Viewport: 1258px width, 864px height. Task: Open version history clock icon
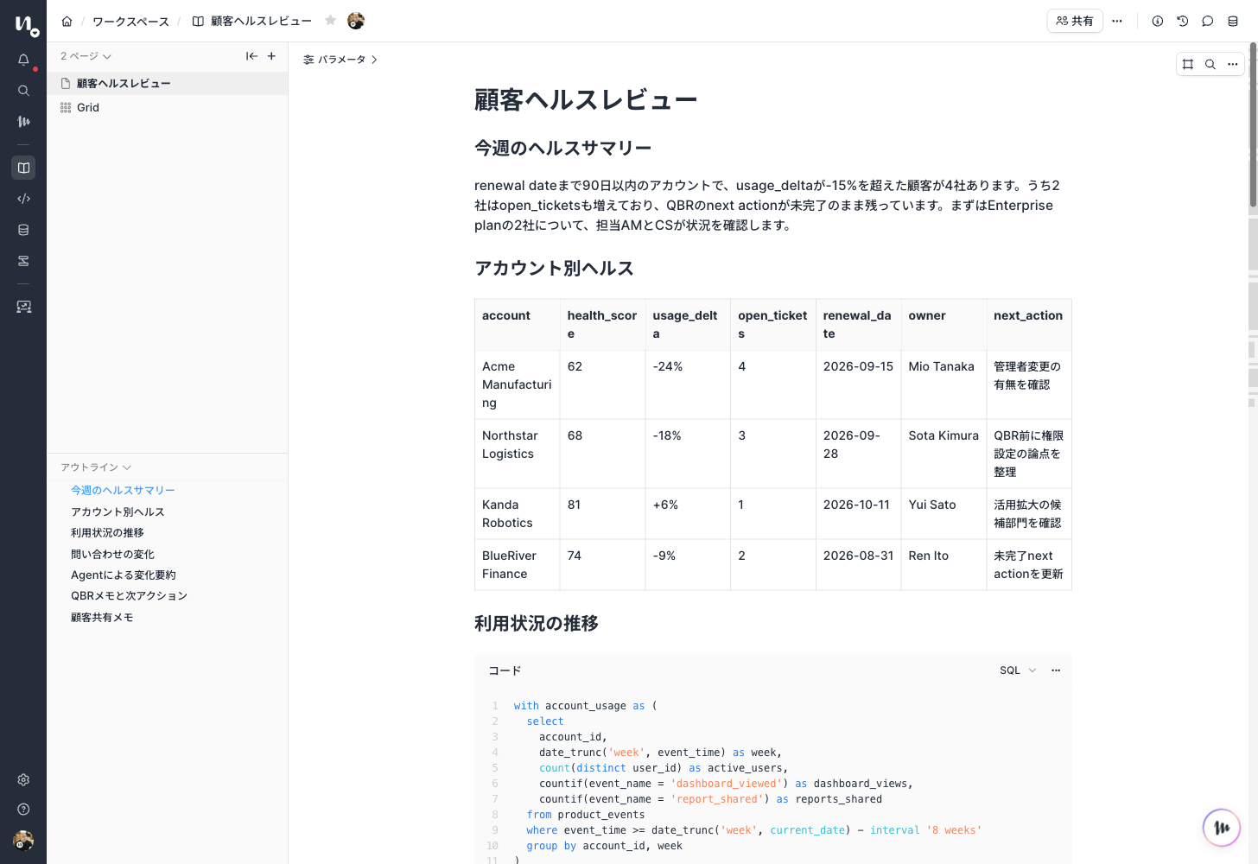point(1182,21)
